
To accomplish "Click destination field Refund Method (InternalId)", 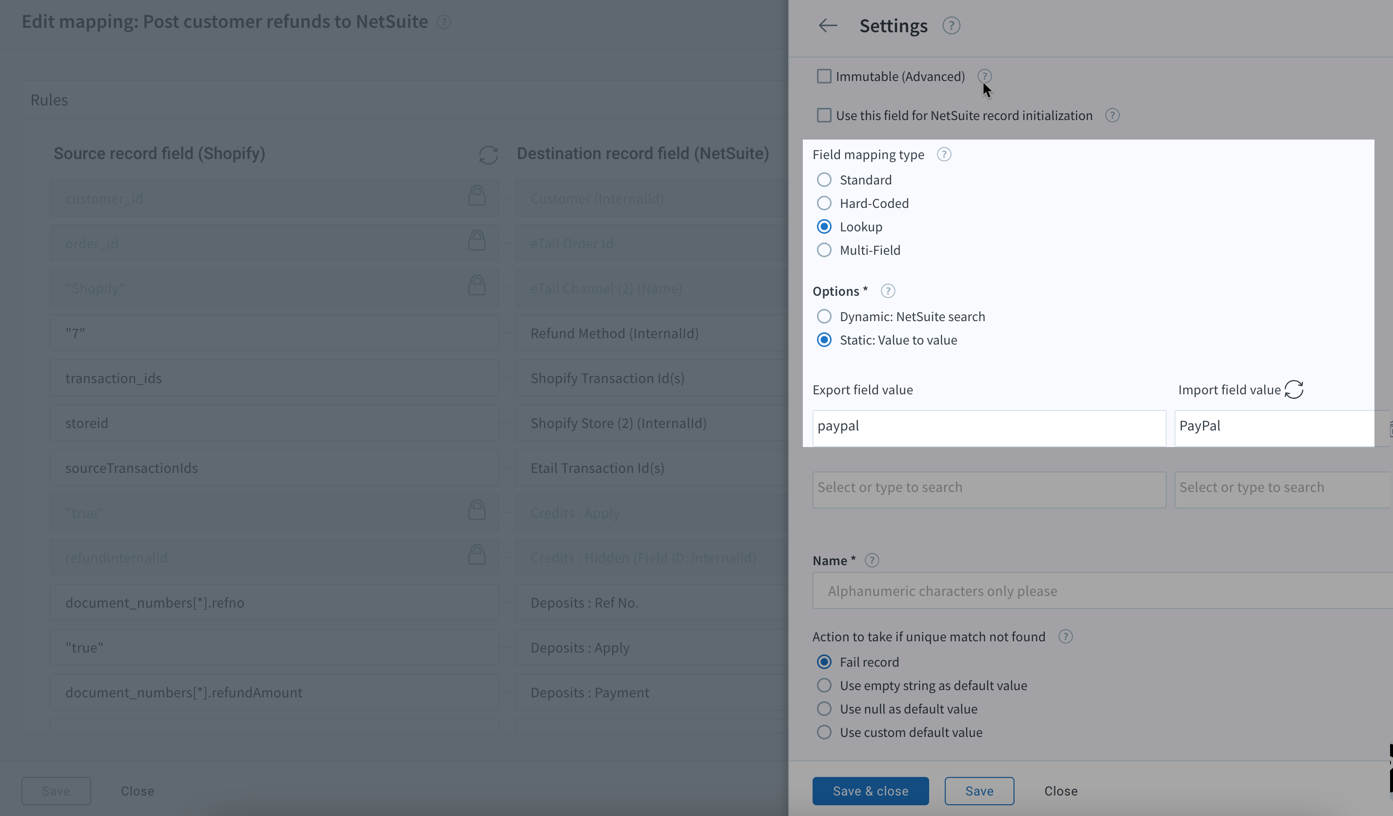I will [652, 333].
